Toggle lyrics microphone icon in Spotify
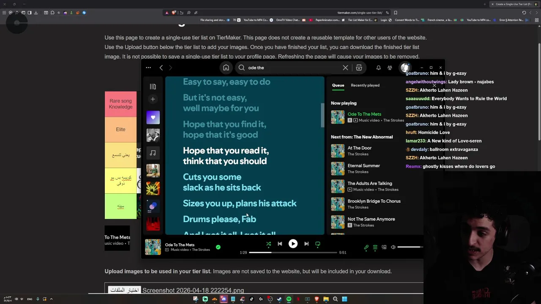541x304 pixels. (366, 247)
